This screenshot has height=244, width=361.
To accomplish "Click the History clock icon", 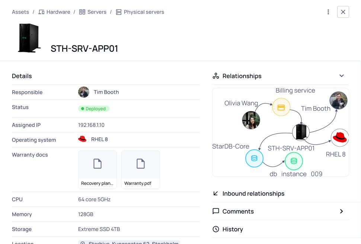I will pyautogui.click(x=216, y=229).
